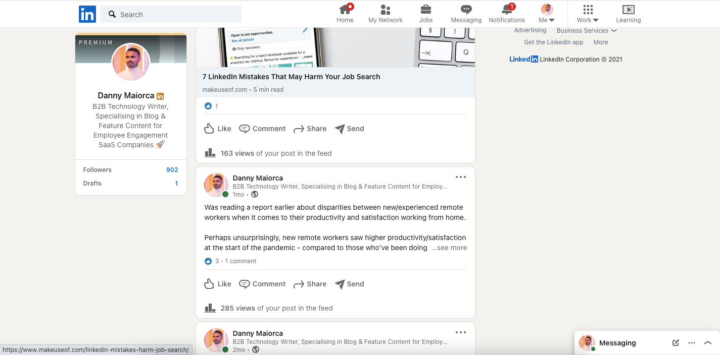720x355 pixels.
Task: Collapse the Messaging panel with the chevron
Action: tap(708, 343)
